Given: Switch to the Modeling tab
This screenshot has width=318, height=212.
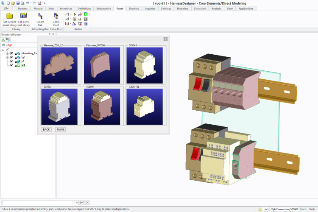Looking at the screenshot, I should (182, 8).
